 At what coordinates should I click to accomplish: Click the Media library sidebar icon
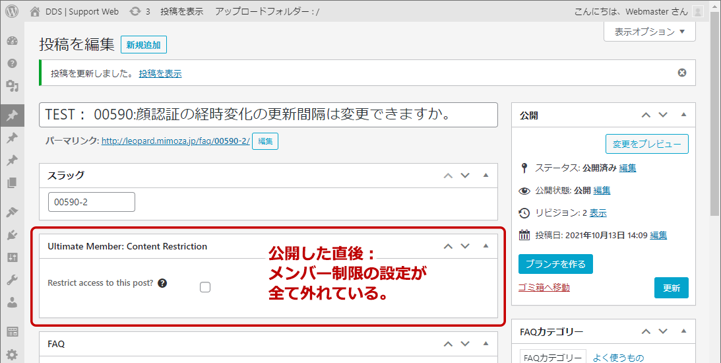pyautogui.click(x=12, y=86)
